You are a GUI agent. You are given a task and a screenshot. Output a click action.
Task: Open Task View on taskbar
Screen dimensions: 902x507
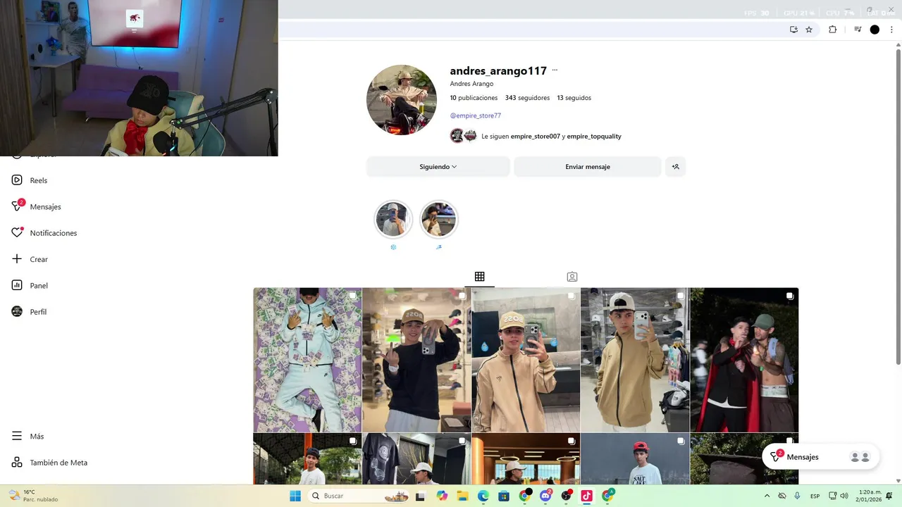tap(421, 496)
